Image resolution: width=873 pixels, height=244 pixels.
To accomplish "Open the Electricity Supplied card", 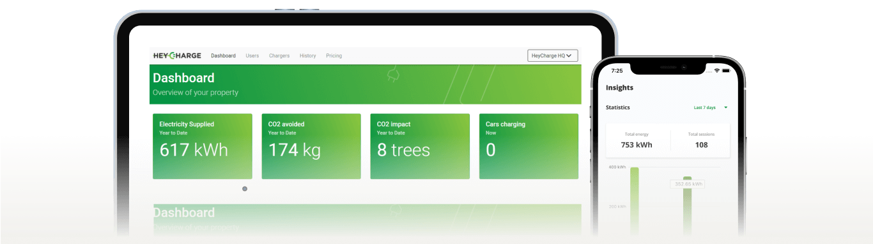I will pyautogui.click(x=203, y=147).
